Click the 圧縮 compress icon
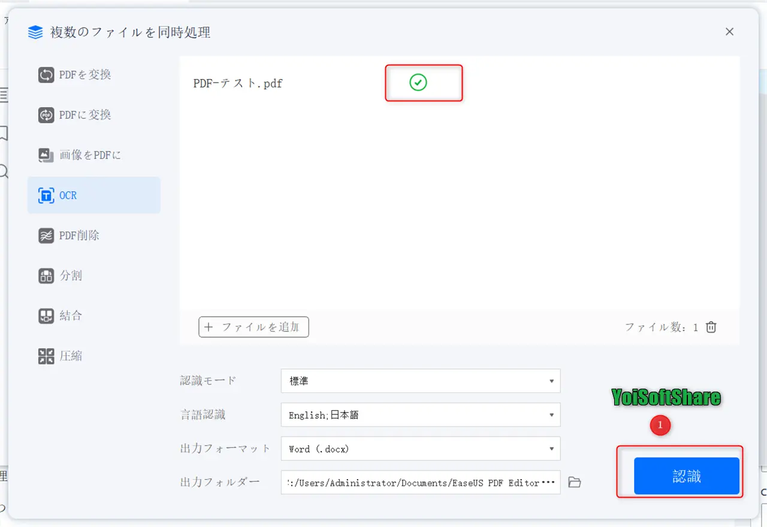The image size is (767, 527). (46, 356)
